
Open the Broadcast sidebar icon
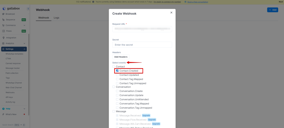tap(3, 14)
